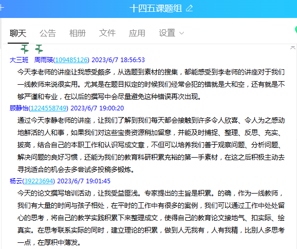This screenshot has height=249, width=297.
Task: Click sender name 周雨瑛
Action: tap(44, 60)
